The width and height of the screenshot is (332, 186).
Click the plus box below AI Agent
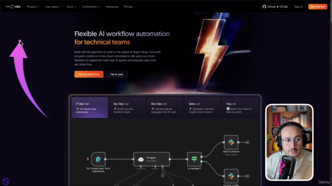click(162, 176)
